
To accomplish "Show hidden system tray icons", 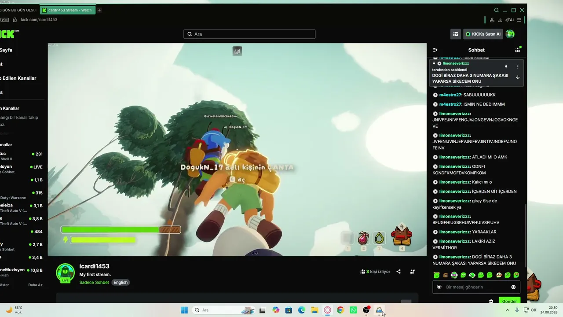I will pos(508,310).
